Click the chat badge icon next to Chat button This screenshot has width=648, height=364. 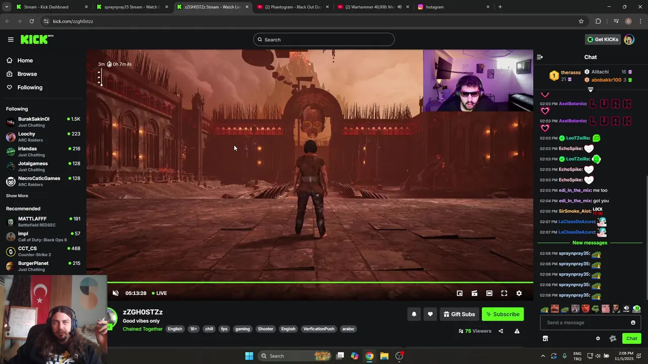click(613, 338)
